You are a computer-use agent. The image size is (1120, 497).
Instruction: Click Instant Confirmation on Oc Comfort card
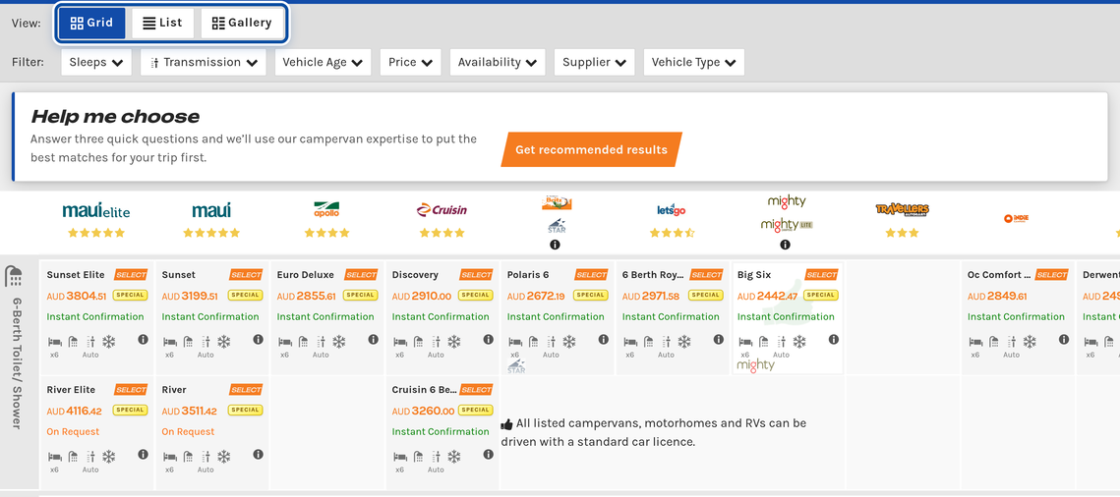(1016, 316)
